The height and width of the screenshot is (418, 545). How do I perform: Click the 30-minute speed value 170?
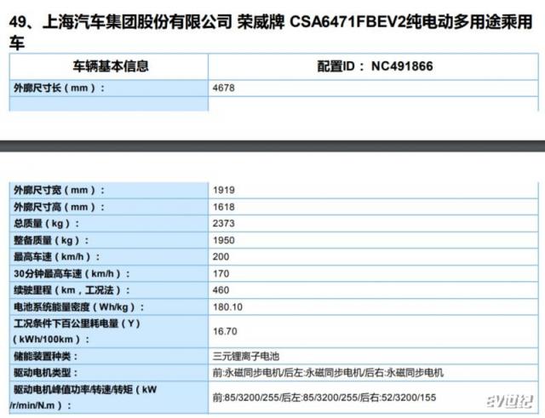pyautogui.click(x=221, y=273)
